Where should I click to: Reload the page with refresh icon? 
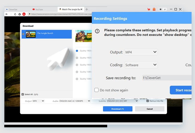coord(15,14)
